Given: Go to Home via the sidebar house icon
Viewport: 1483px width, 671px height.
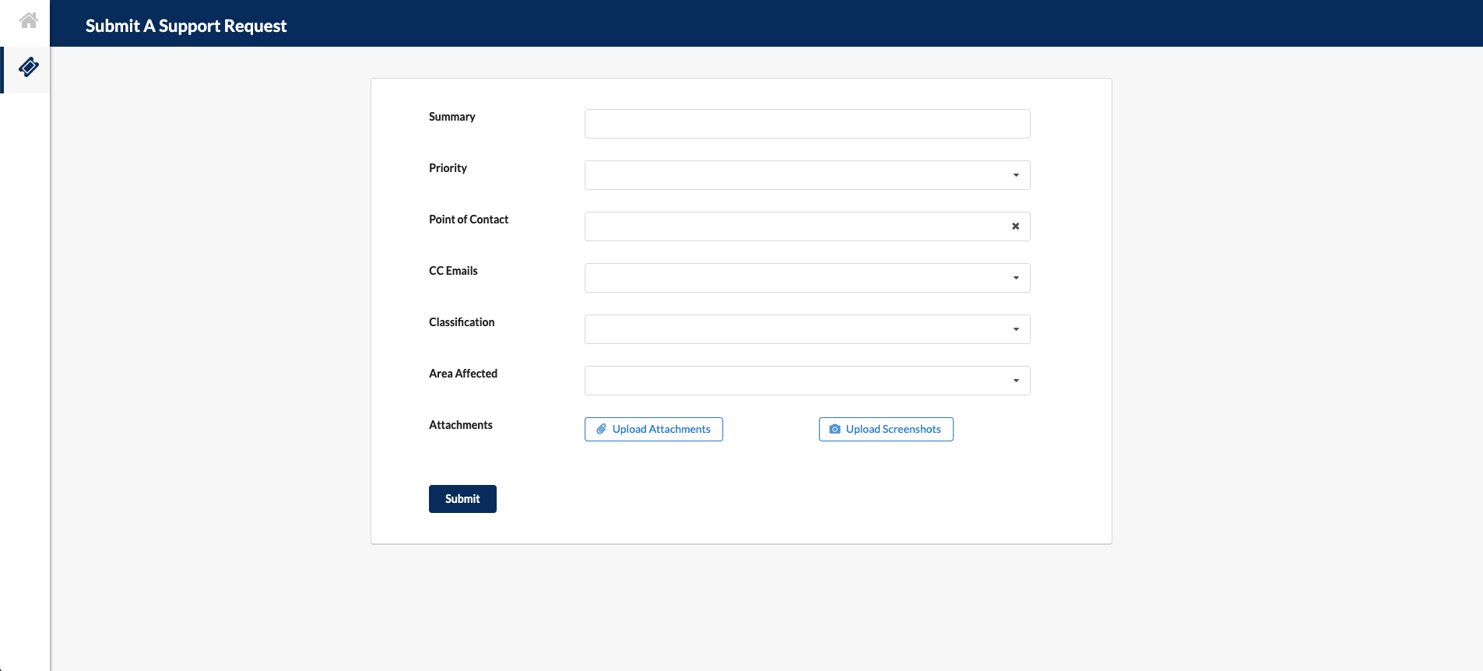Looking at the screenshot, I should 28,21.
